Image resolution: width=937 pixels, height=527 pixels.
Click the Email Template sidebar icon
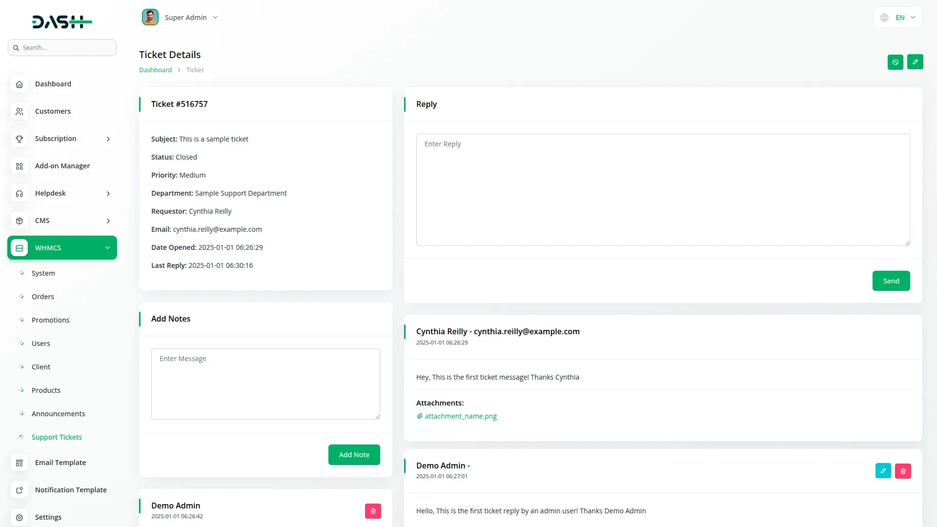(x=19, y=463)
